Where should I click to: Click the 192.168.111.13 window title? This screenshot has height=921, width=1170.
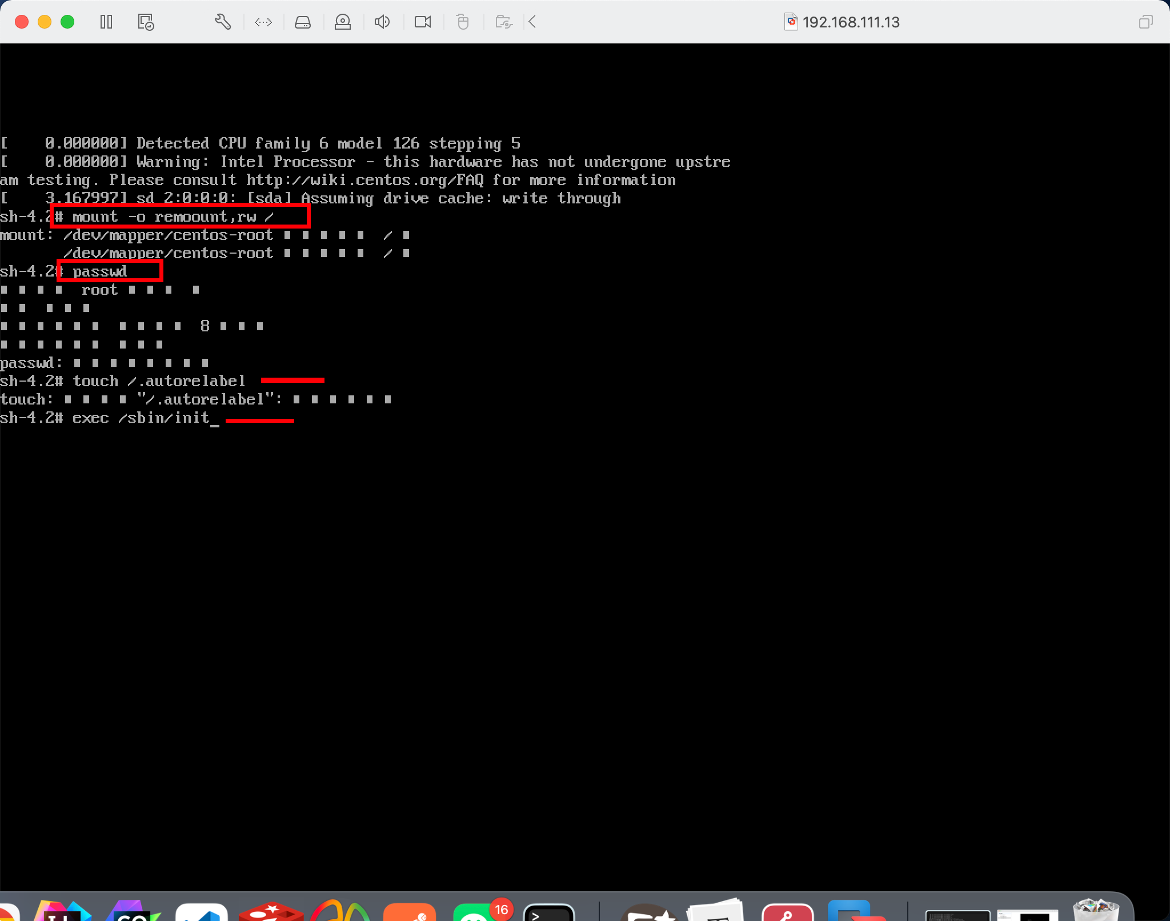pos(850,22)
